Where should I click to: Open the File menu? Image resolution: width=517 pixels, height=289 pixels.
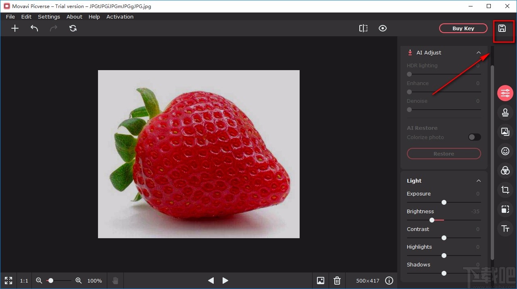(10, 17)
